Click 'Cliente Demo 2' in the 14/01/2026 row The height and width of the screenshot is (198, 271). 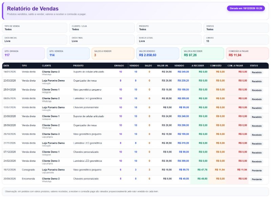pyautogui.click(x=51, y=72)
